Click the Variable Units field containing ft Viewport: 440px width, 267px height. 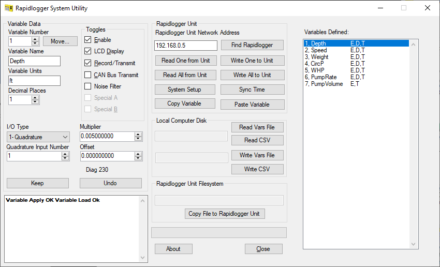click(x=34, y=81)
